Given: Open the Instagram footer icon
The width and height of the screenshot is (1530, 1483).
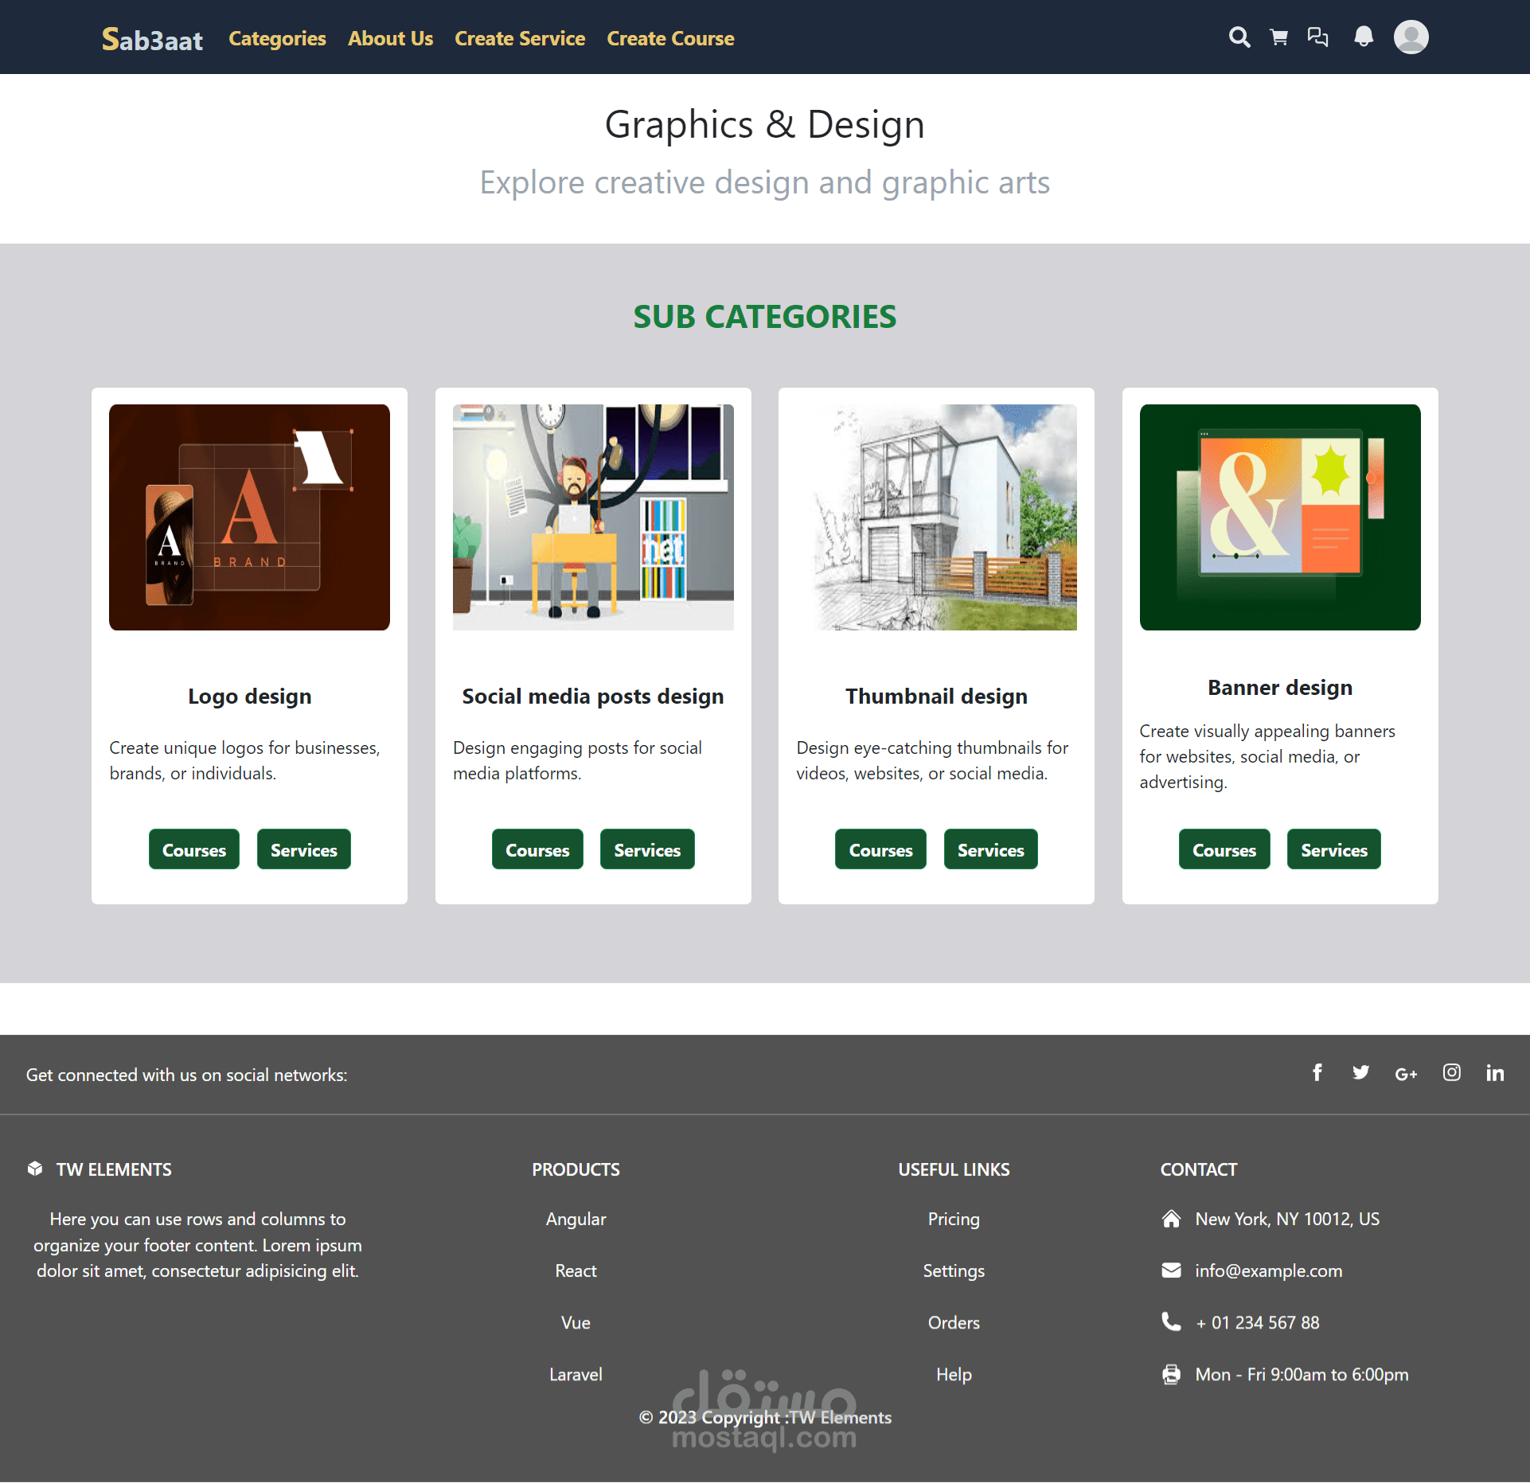Looking at the screenshot, I should (x=1451, y=1073).
